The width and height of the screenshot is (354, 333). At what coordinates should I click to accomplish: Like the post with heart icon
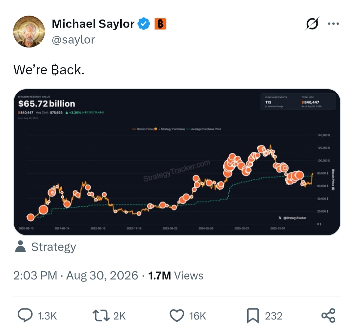(177, 315)
